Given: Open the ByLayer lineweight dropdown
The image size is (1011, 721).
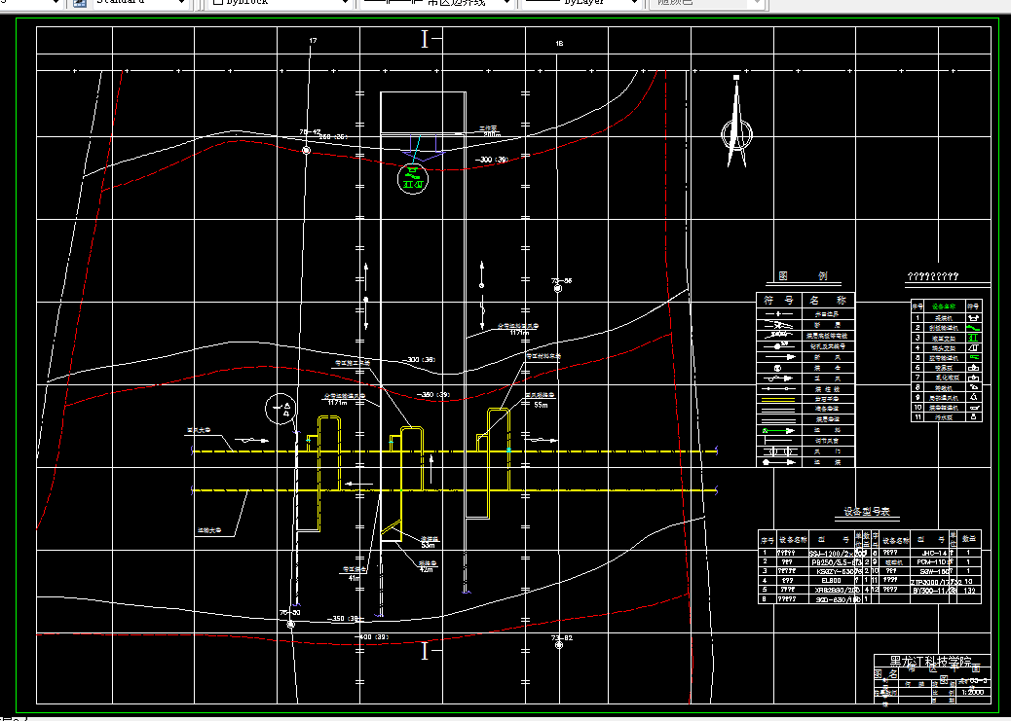Looking at the screenshot, I should [x=634, y=3].
